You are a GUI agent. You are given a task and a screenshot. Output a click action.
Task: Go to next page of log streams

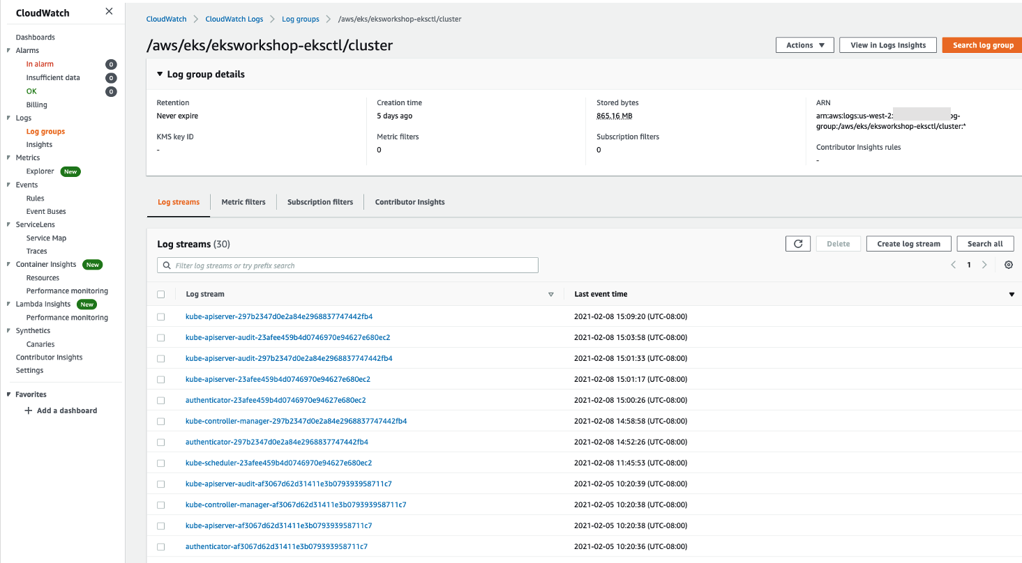pos(984,265)
